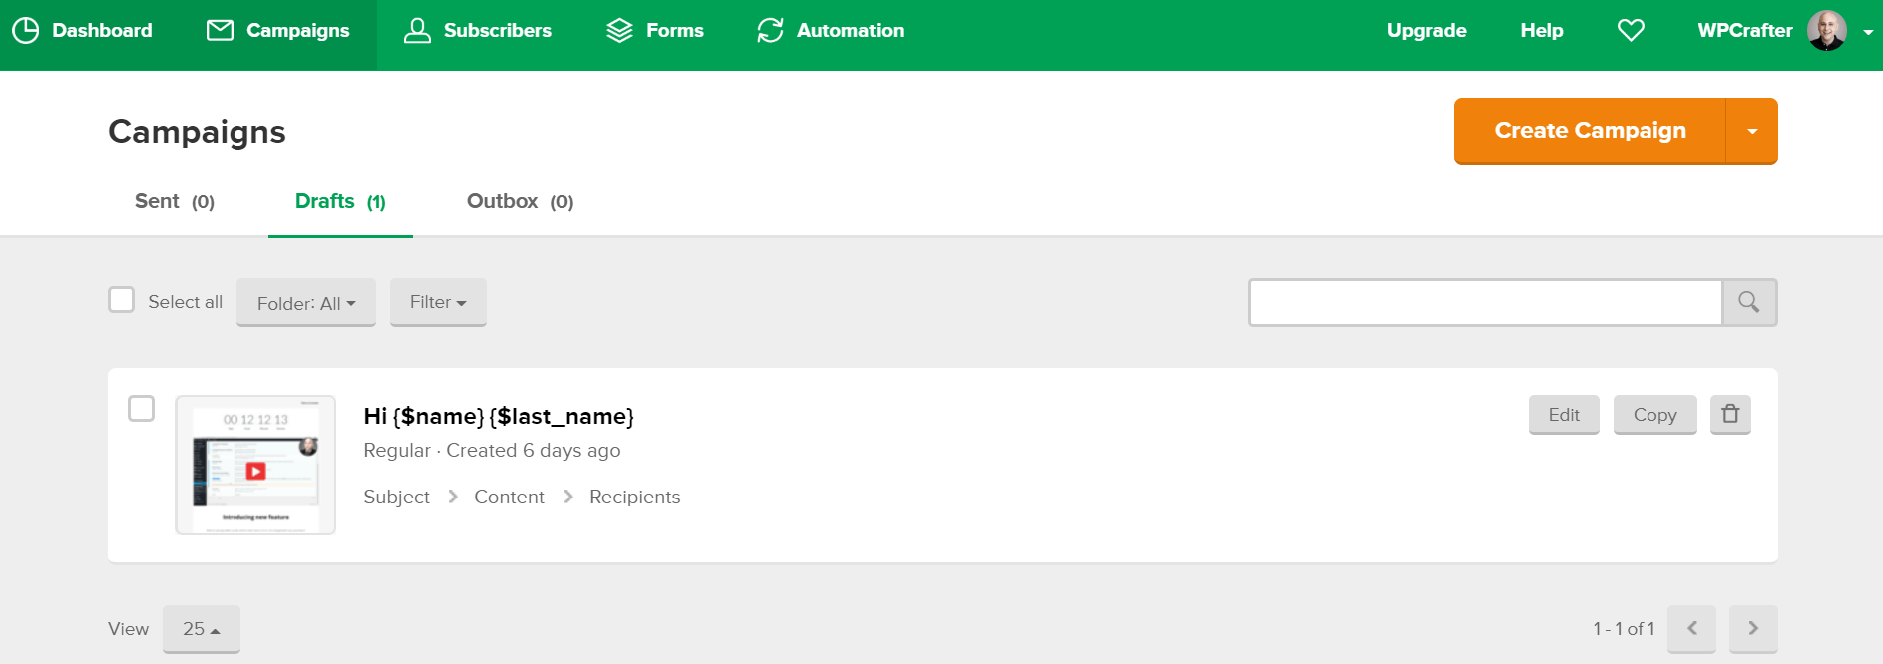The height and width of the screenshot is (664, 1883).
Task: Expand the Folder: All dropdown
Action: pyautogui.click(x=306, y=302)
